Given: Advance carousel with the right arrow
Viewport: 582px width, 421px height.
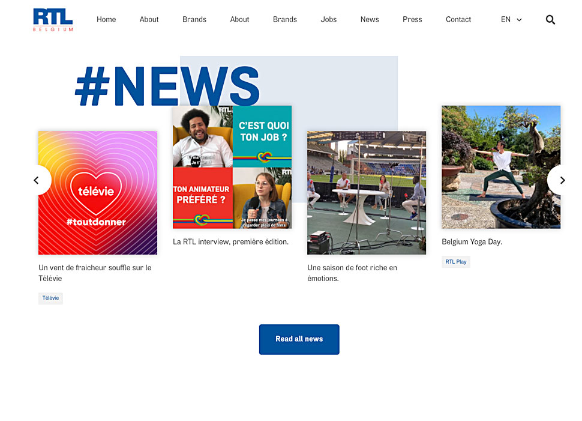Looking at the screenshot, I should [562, 180].
